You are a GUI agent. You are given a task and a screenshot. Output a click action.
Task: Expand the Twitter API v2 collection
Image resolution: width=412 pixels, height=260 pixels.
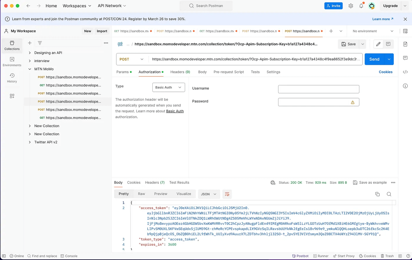pos(30,142)
